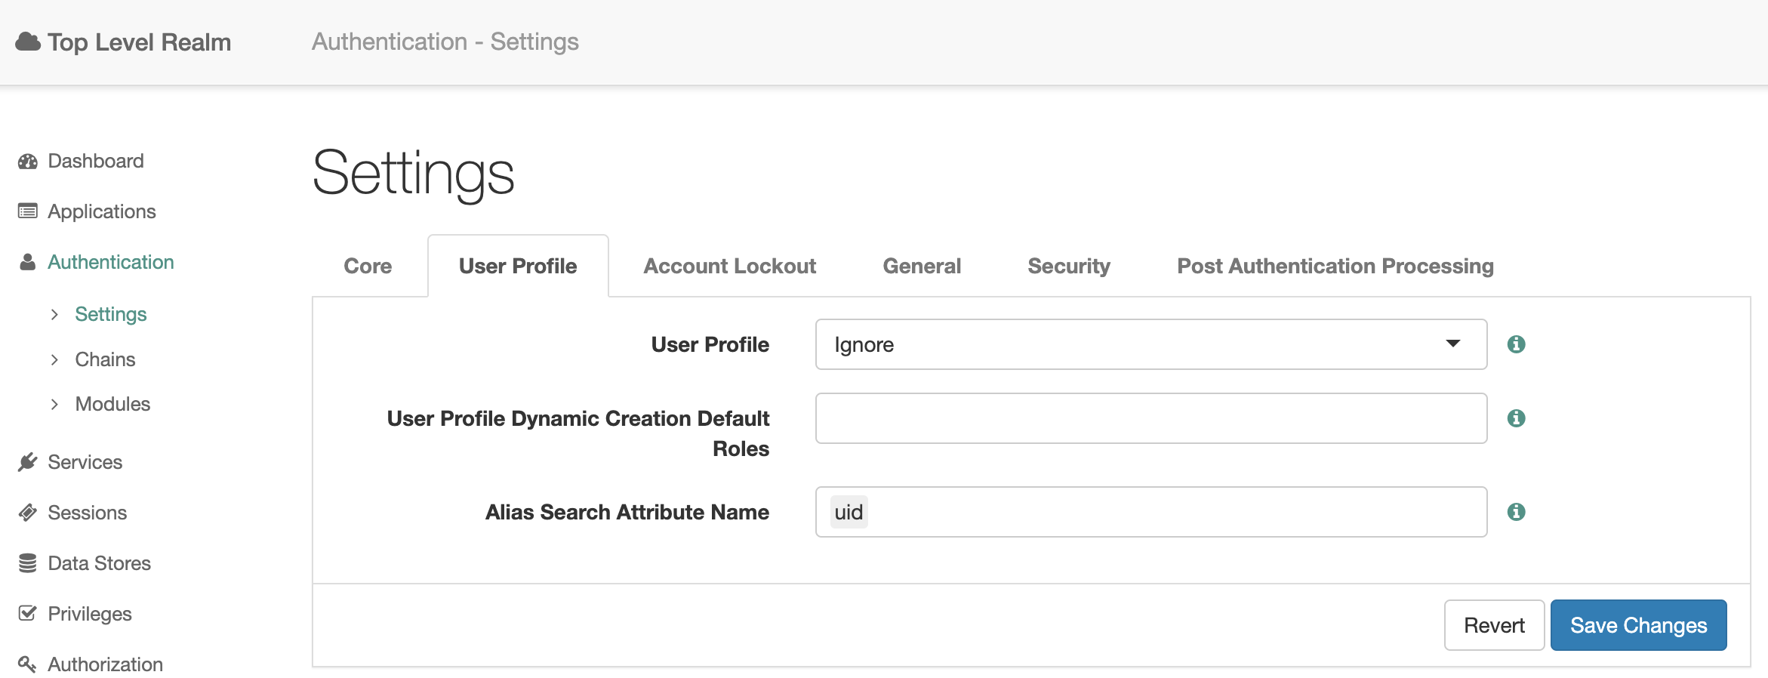1768x678 pixels.
Task: Expand the Modules submenu chevron
Action: (54, 405)
